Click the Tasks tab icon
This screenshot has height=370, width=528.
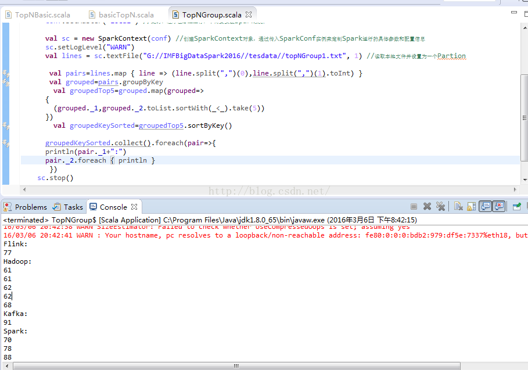pos(57,207)
